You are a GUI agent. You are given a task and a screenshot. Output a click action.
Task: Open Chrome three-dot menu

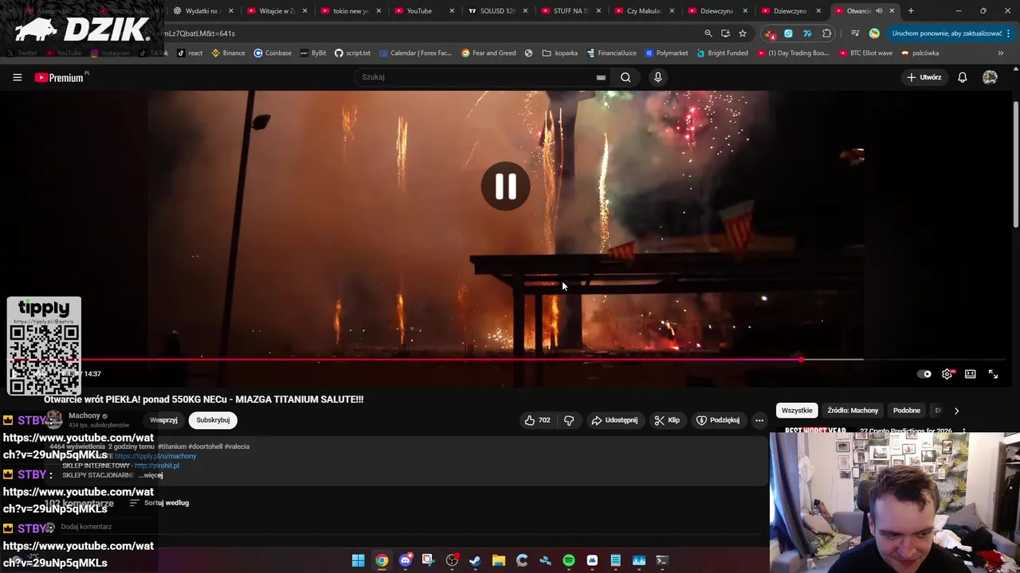tap(1009, 33)
